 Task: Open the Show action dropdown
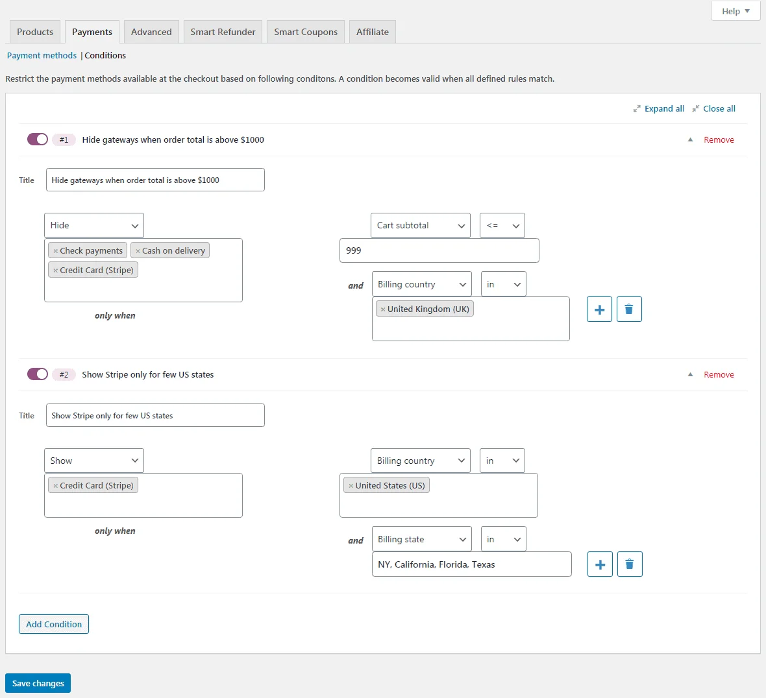[93, 461]
